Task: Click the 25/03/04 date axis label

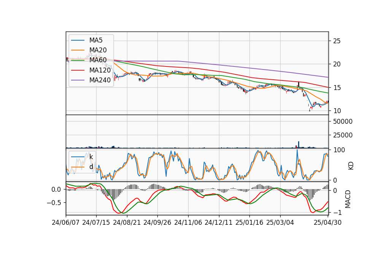Action: pos(280,223)
